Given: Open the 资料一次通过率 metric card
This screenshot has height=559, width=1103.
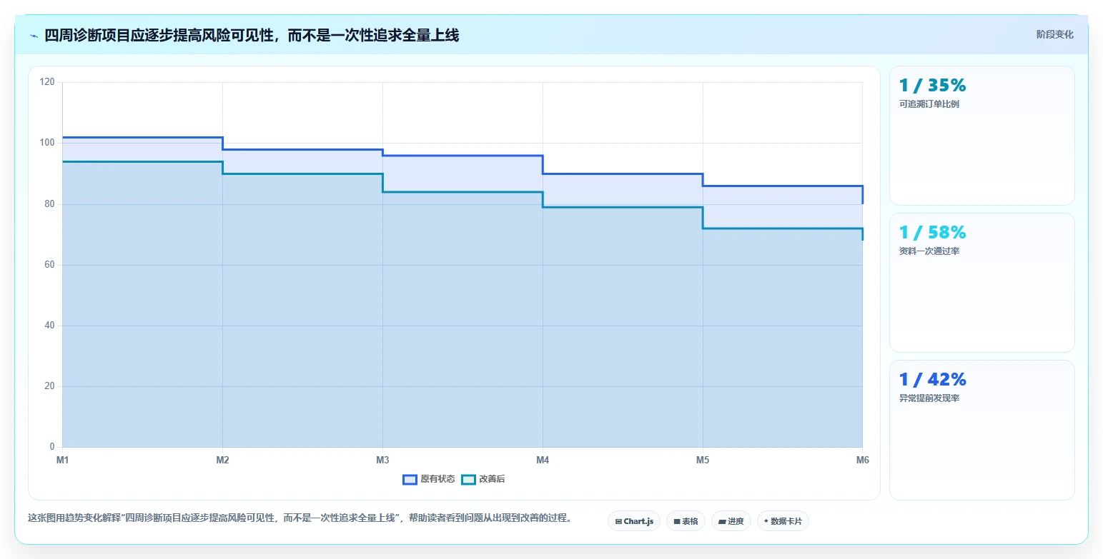Looking at the screenshot, I should pyautogui.click(x=981, y=283).
